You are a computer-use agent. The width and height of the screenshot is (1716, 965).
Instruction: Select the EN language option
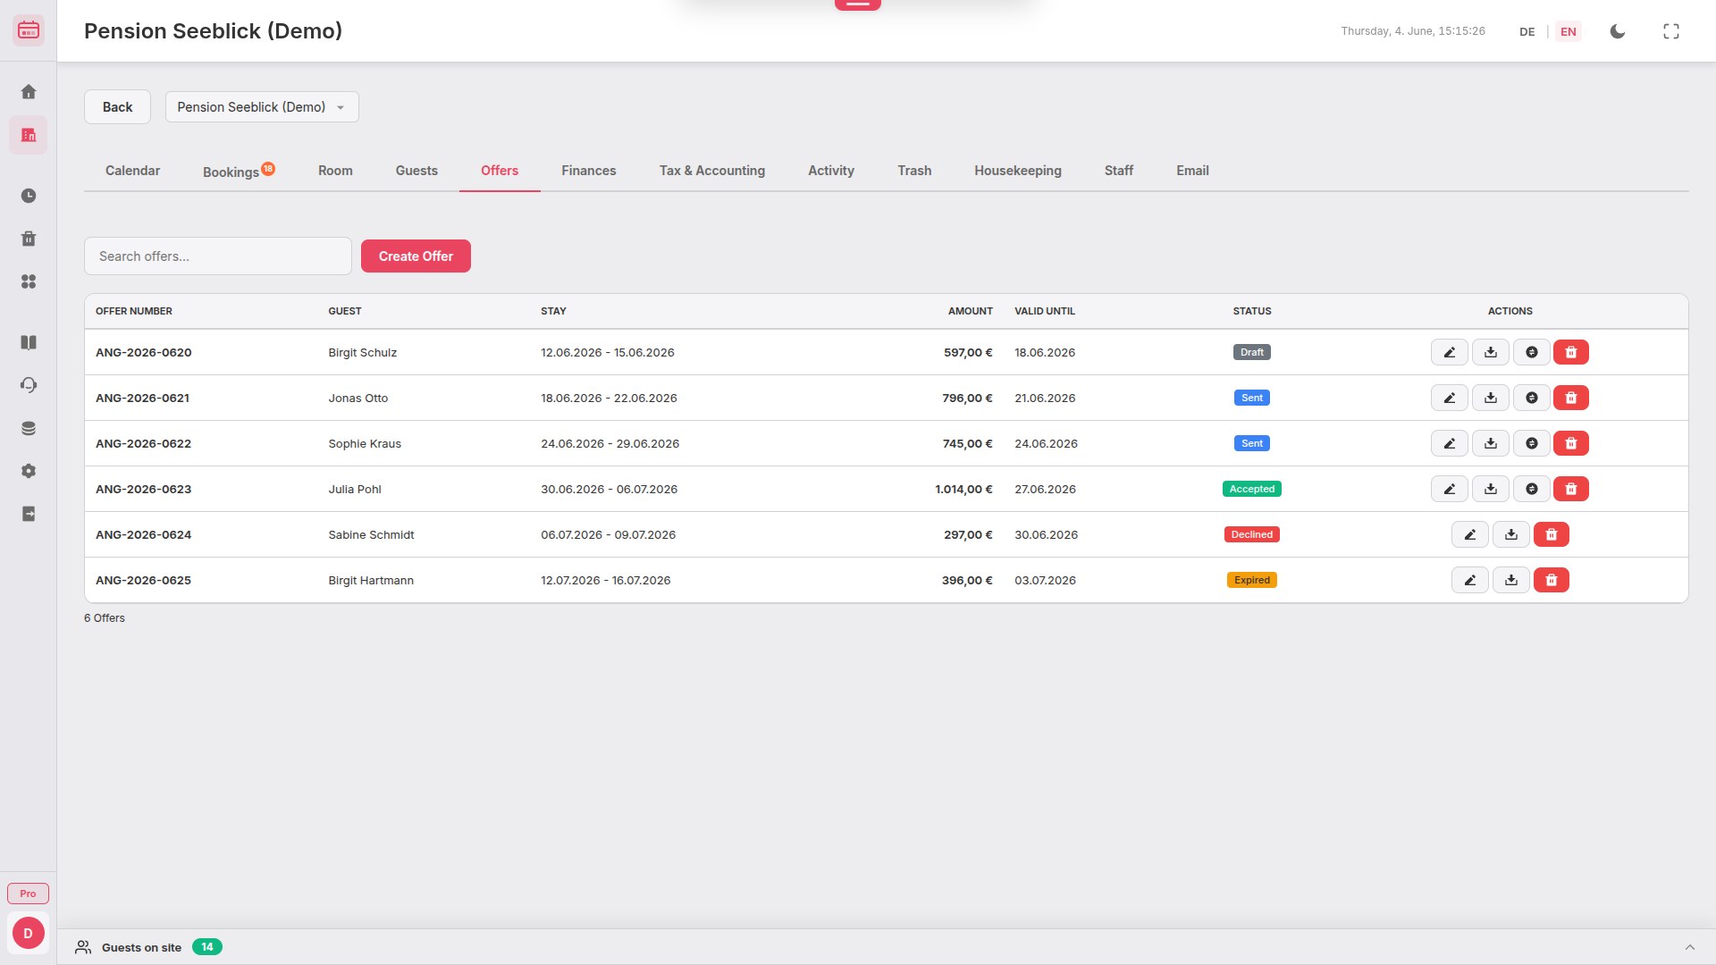pyautogui.click(x=1569, y=31)
